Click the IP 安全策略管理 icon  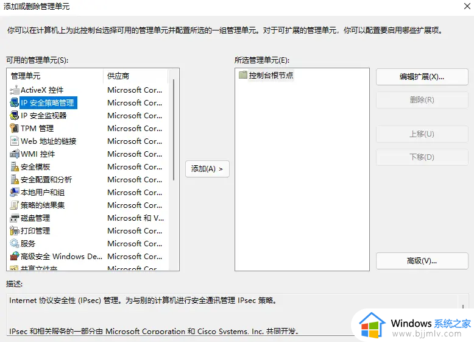15,103
